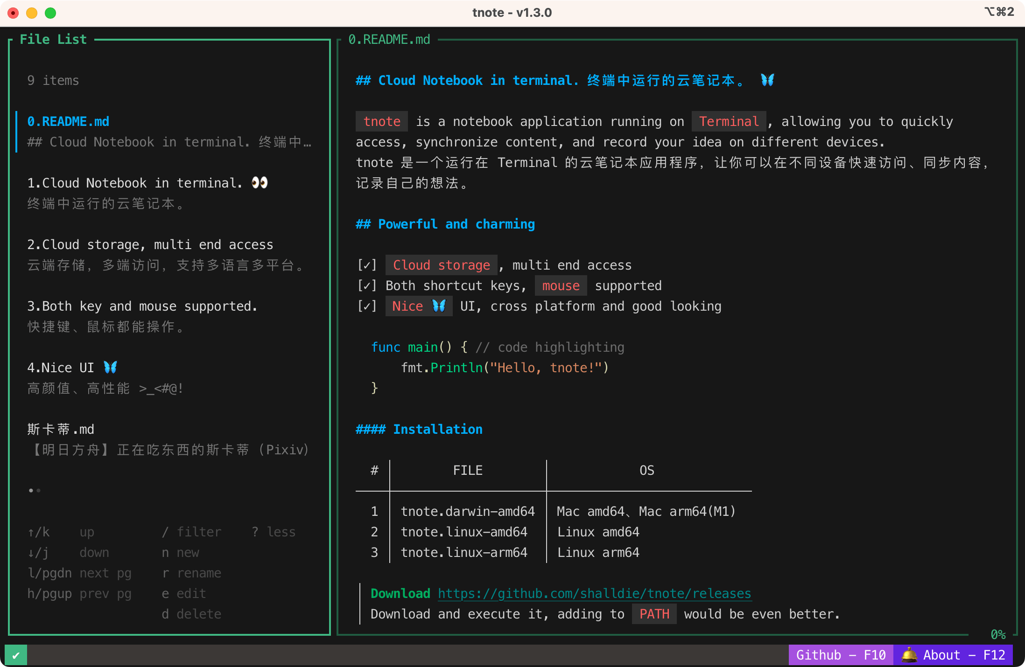This screenshot has width=1025, height=667.
Task: Click the butterfly emoji in the README heading
Action: [x=767, y=80]
